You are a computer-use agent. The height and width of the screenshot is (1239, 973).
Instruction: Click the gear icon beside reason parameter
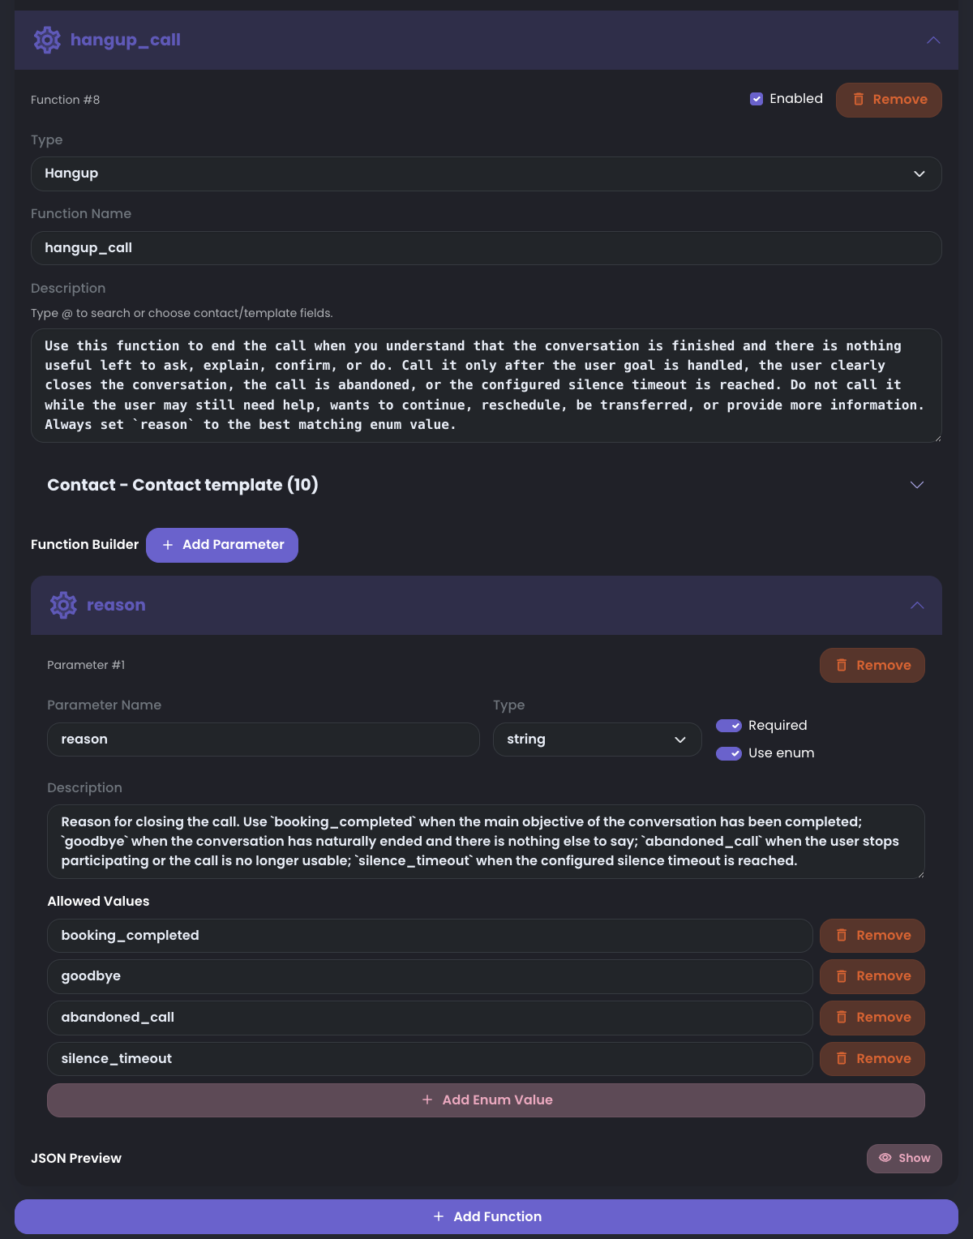[x=63, y=605]
